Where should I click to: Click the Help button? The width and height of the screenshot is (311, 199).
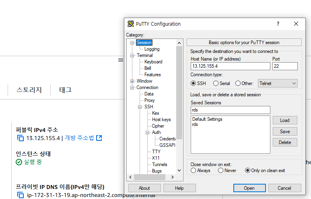point(179,188)
